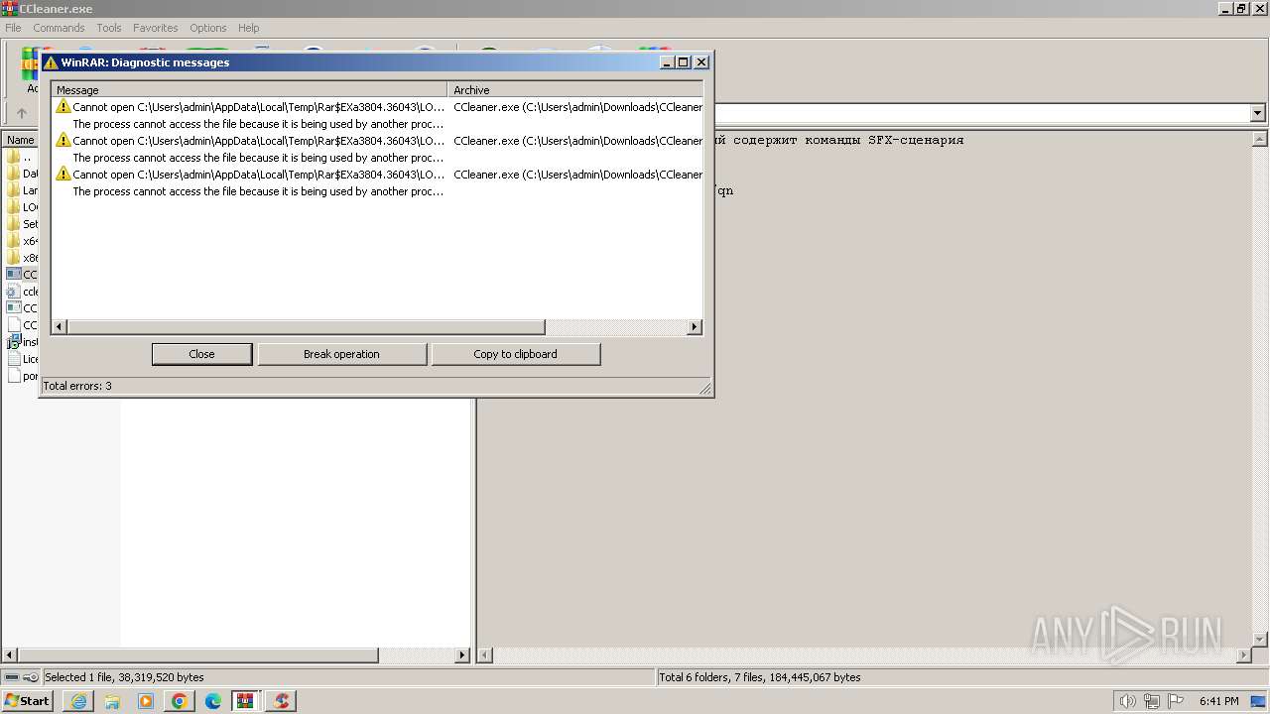Switch to WinRAR taskbar button
This screenshot has width=1270, height=714.
click(x=247, y=701)
